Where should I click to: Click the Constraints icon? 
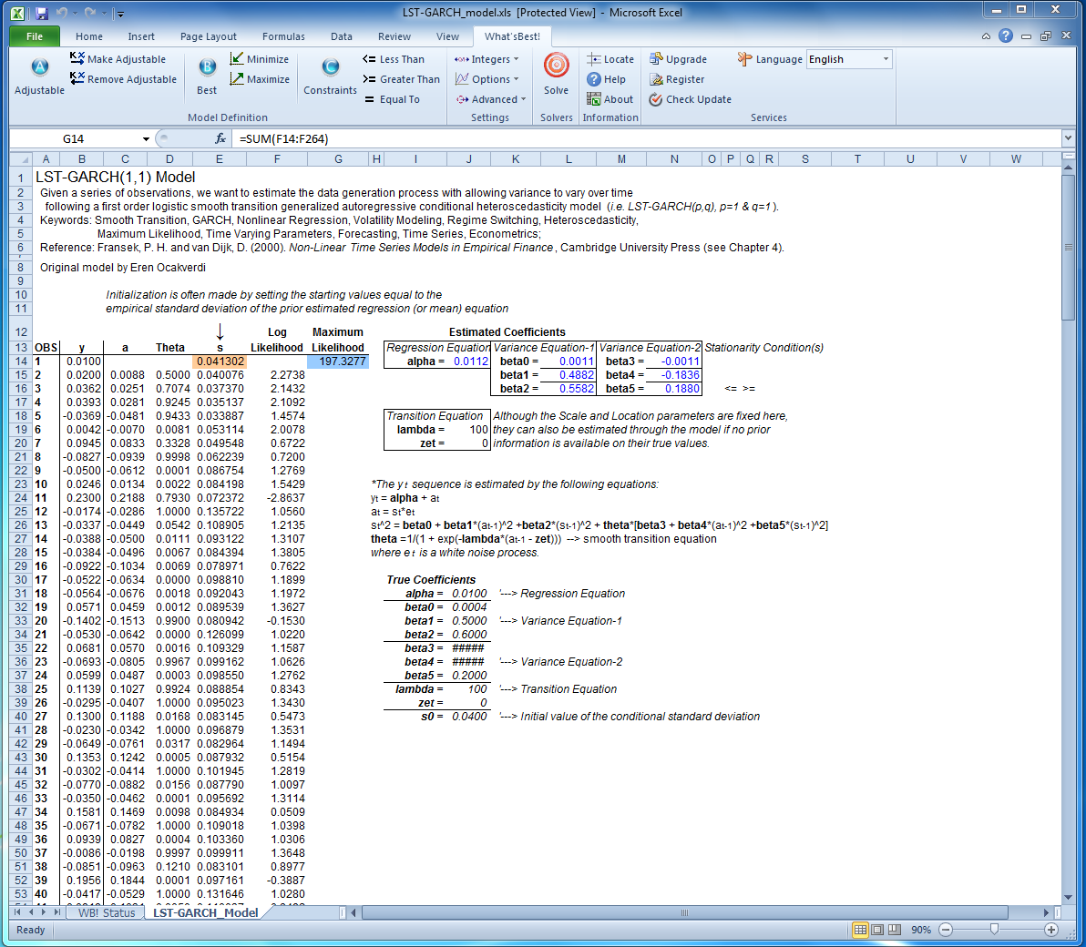330,67
